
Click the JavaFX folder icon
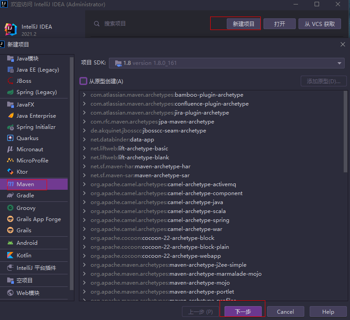(x=10, y=104)
